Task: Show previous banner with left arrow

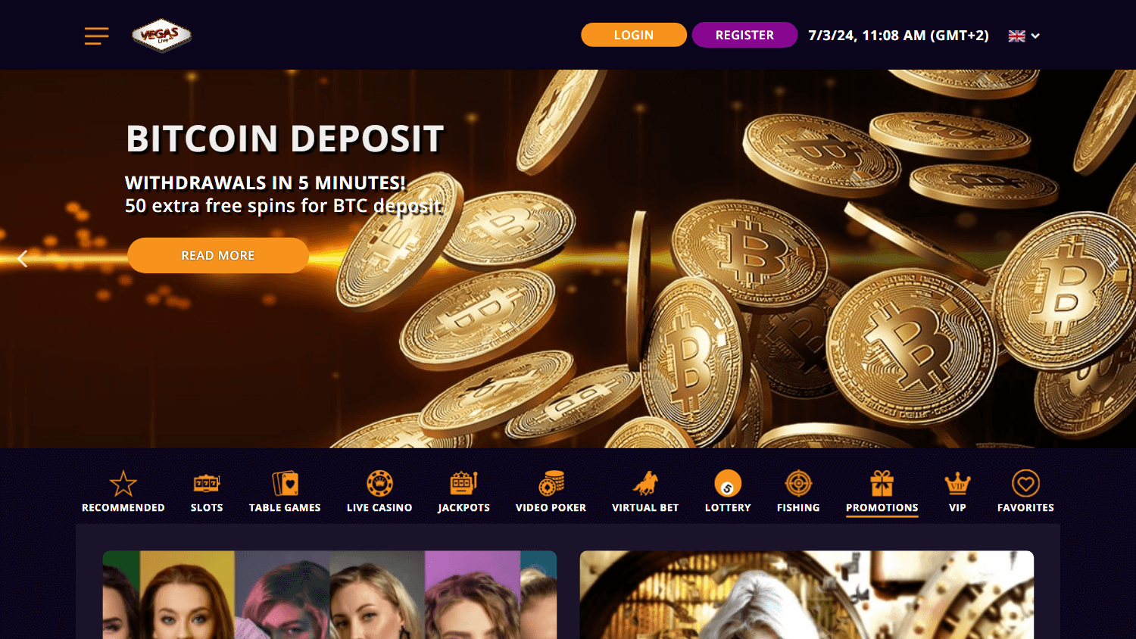Action: 23,259
